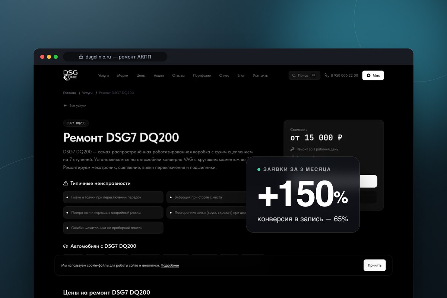The width and height of the screenshot is (447, 298).
Task: Click the green maximize window button
Action: pyautogui.click(x=56, y=57)
